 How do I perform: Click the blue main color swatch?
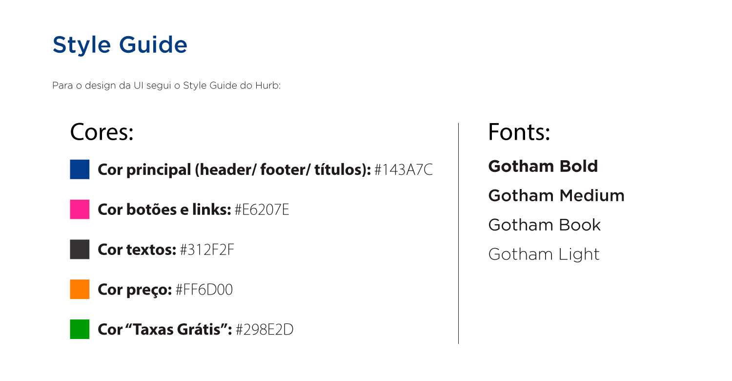(80, 169)
